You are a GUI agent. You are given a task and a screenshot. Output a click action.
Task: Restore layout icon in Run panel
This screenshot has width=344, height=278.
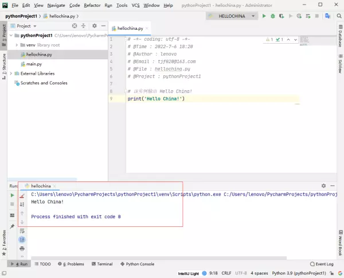(x=12, y=215)
